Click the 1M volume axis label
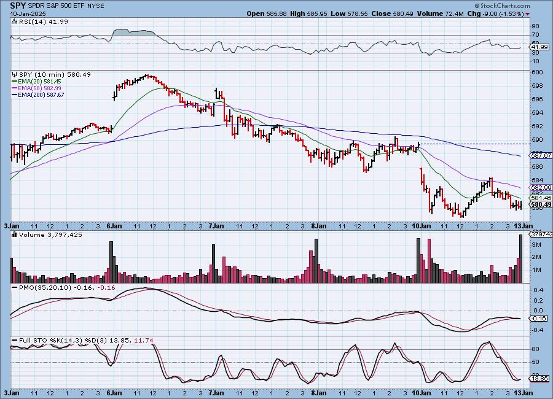The image size is (553, 399). coord(536,270)
